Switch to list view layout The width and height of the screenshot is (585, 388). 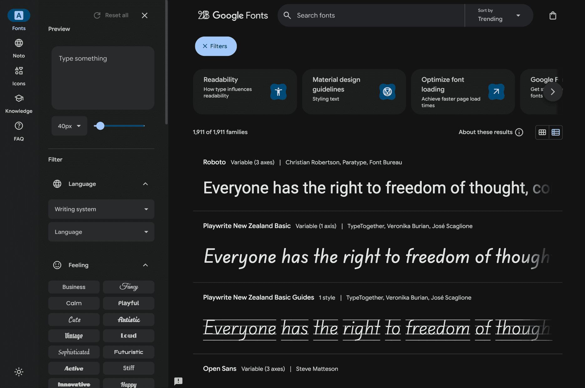556,132
